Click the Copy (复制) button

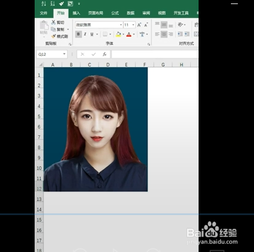pyautogui.click(x=57, y=29)
